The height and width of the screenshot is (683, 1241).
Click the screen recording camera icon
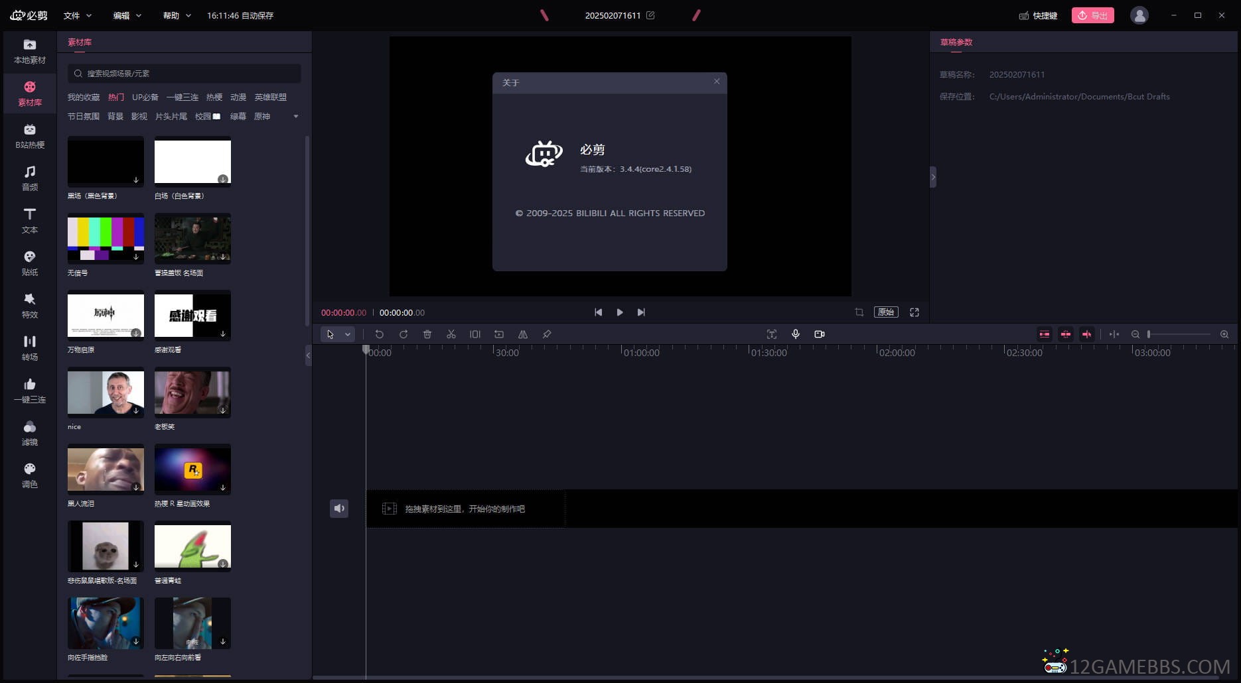pyautogui.click(x=820, y=334)
